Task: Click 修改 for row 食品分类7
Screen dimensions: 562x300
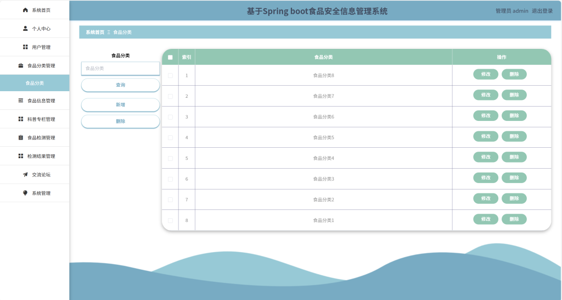Action: [486, 95]
